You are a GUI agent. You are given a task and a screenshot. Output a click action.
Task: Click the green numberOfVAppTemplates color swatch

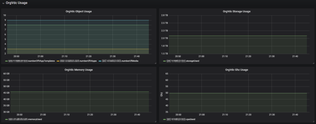point(6,61)
